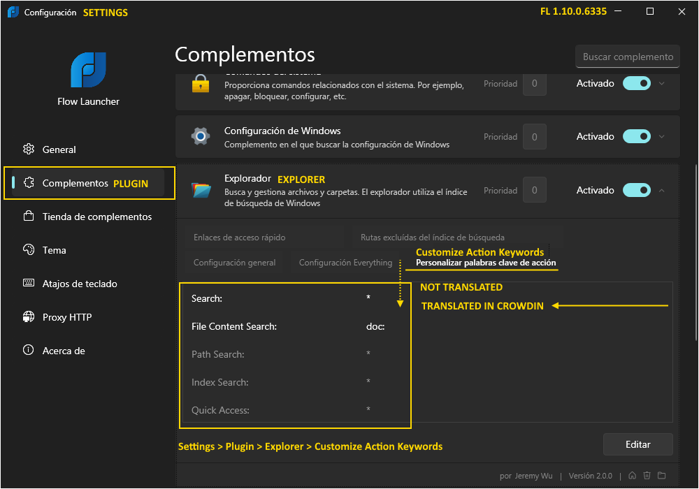
Task: Expand the Comandos del sistema plugin row
Action: click(661, 82)
